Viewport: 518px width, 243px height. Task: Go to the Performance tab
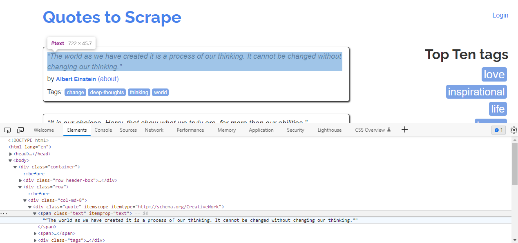click(190, 130)
